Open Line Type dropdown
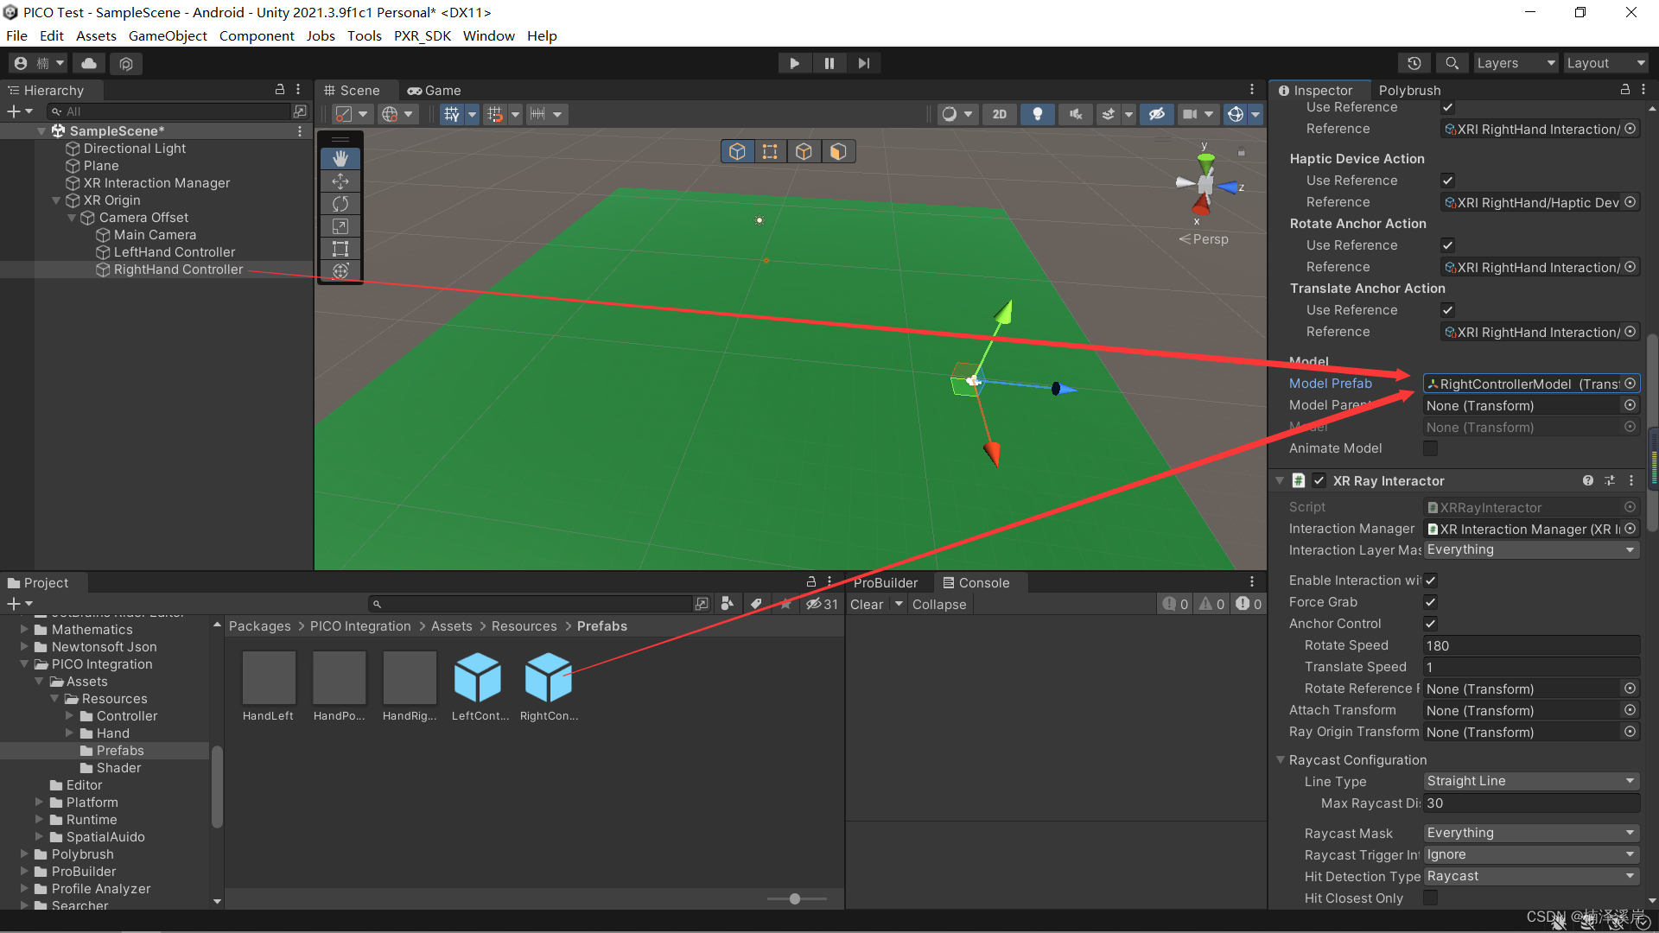This screenshot has width=1659, height=933. click(1531, 781)
